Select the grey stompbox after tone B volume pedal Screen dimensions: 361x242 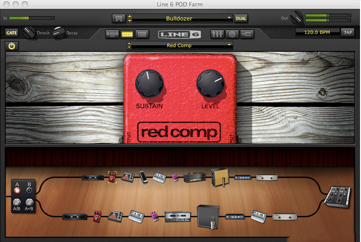pyautogui.click(x=136, y=216)
